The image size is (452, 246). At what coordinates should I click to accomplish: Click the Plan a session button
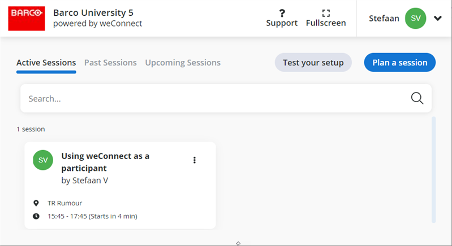(x=399, y=63)
